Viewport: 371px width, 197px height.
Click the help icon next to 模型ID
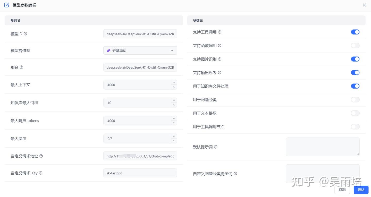pos(25,33)
